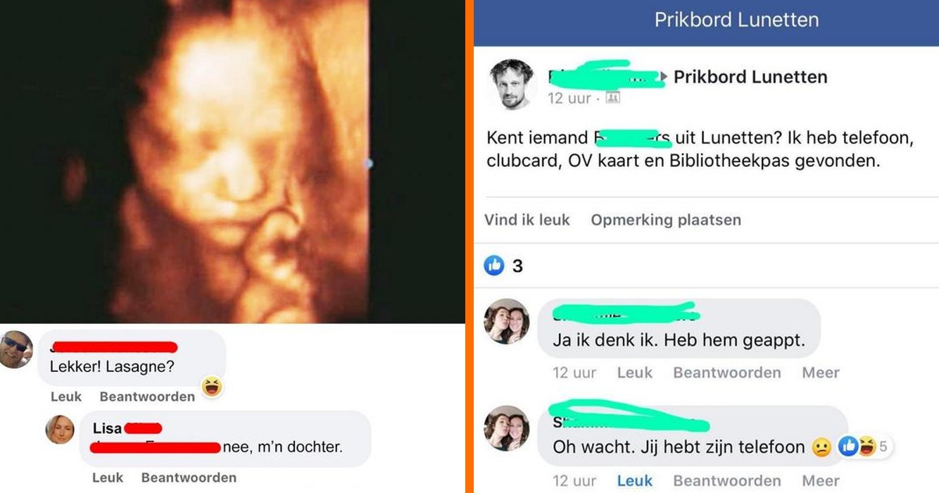Toggle 'Leuk' on the Lasagne comment
This screenshot has height=493, width=939.
click(x=66, y=397)
